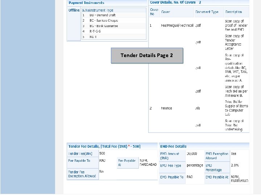Image resolution: width=261 pixels, height=195 pixels.
Task: Click the Instrument Type column header
Action: pyautogui.click(x=101, y=10)
